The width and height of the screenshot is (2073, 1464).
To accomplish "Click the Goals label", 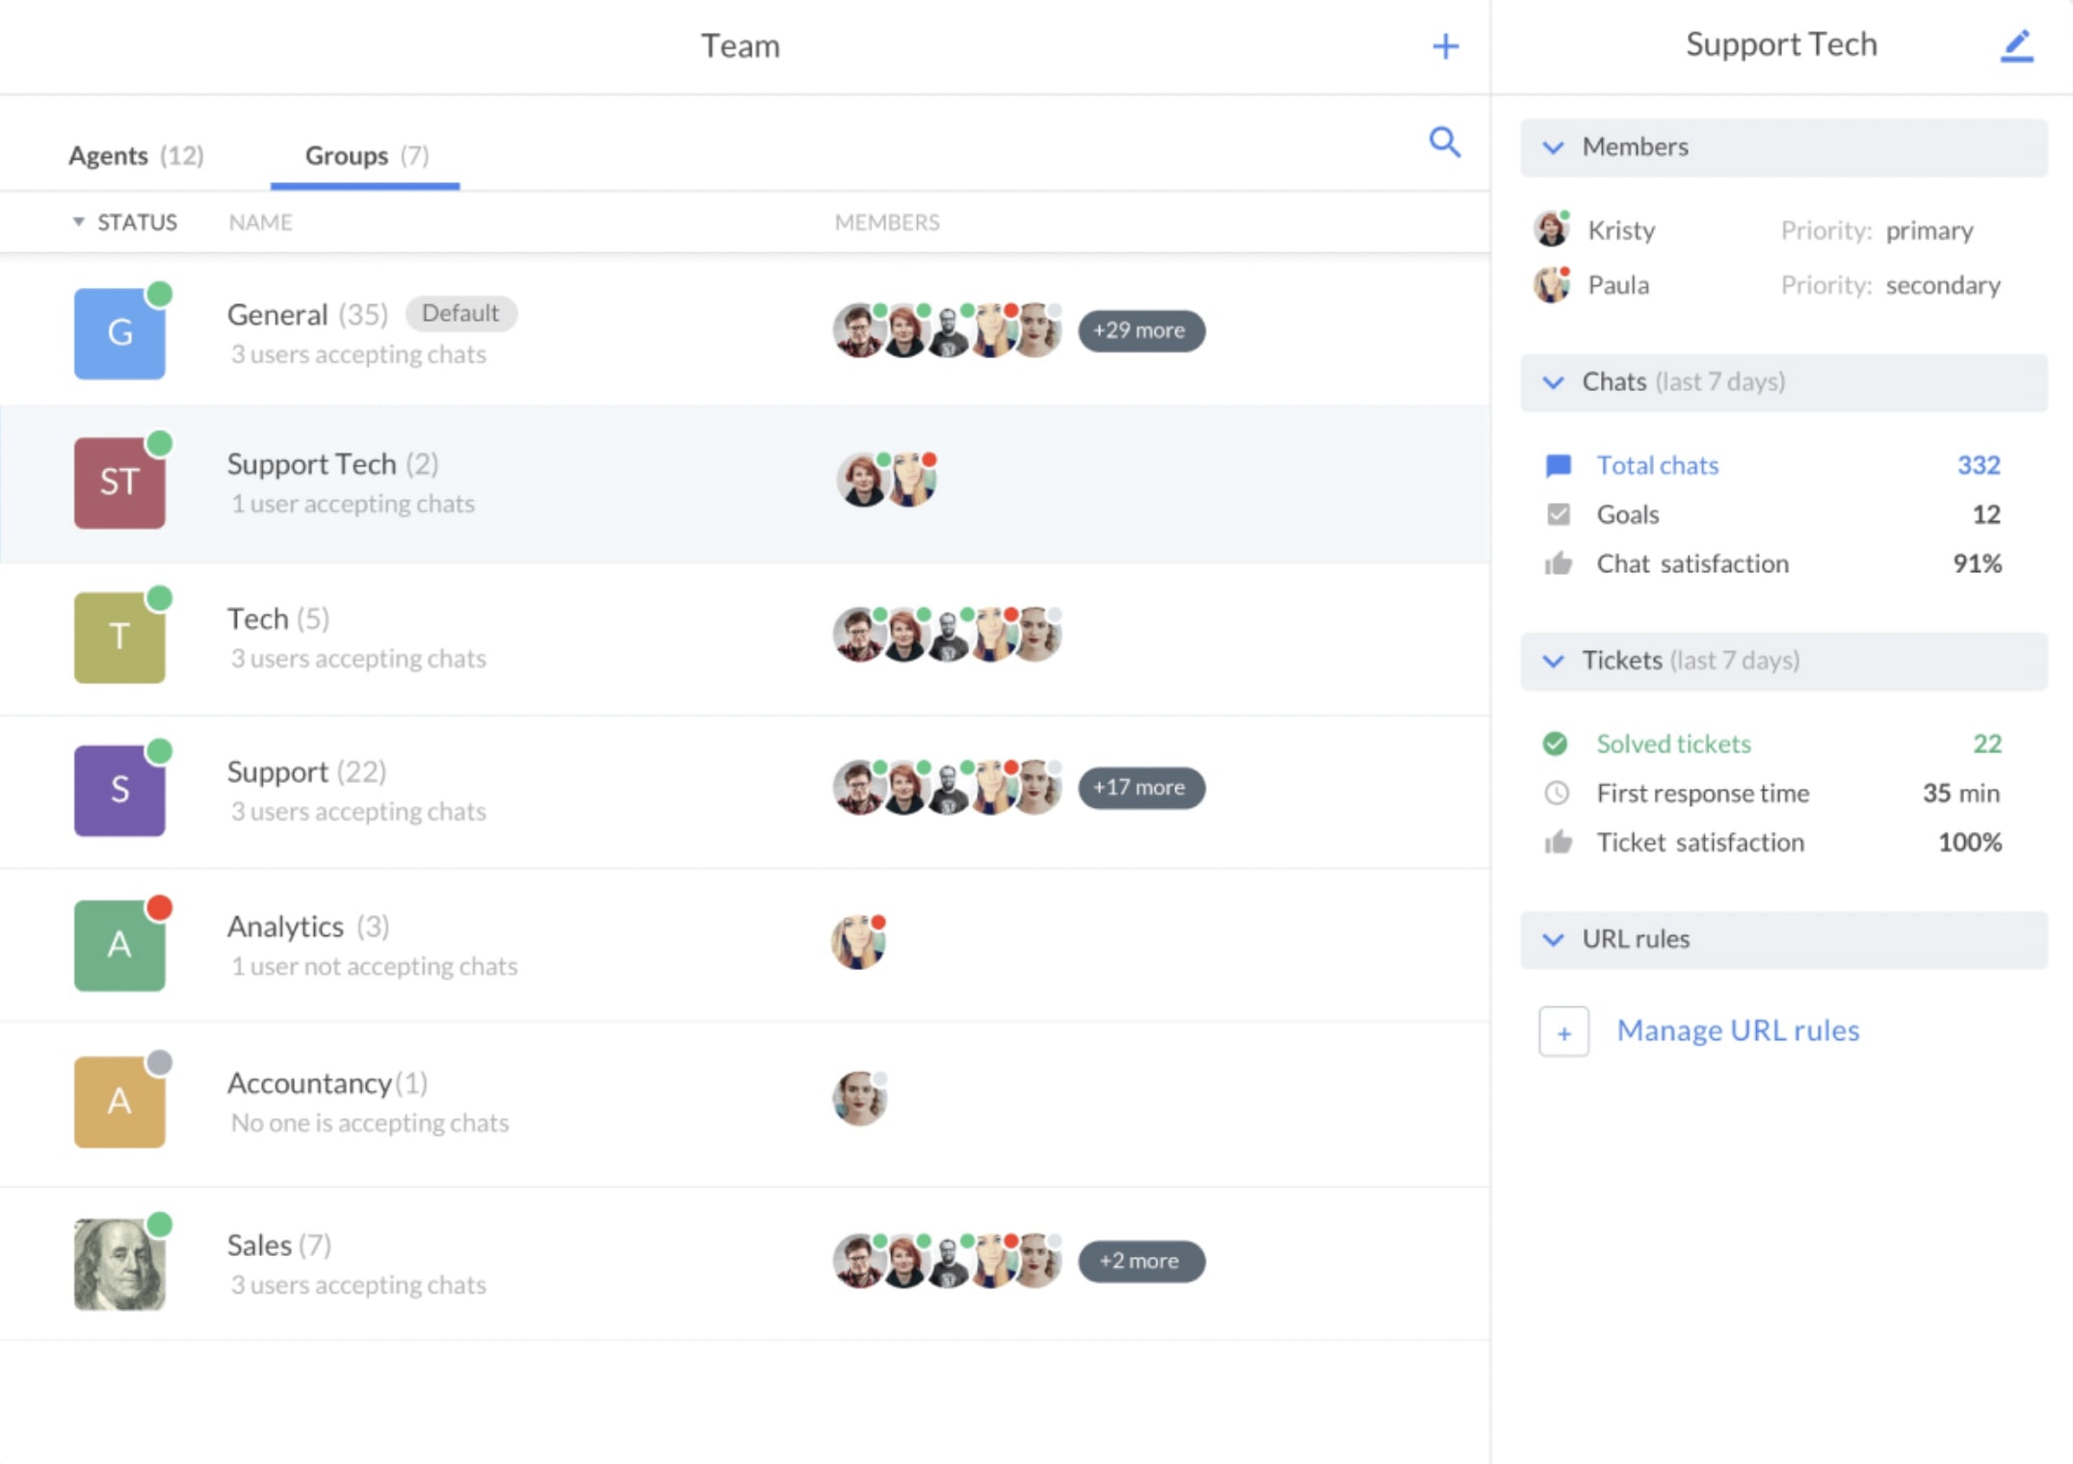I will (1628, 514).
